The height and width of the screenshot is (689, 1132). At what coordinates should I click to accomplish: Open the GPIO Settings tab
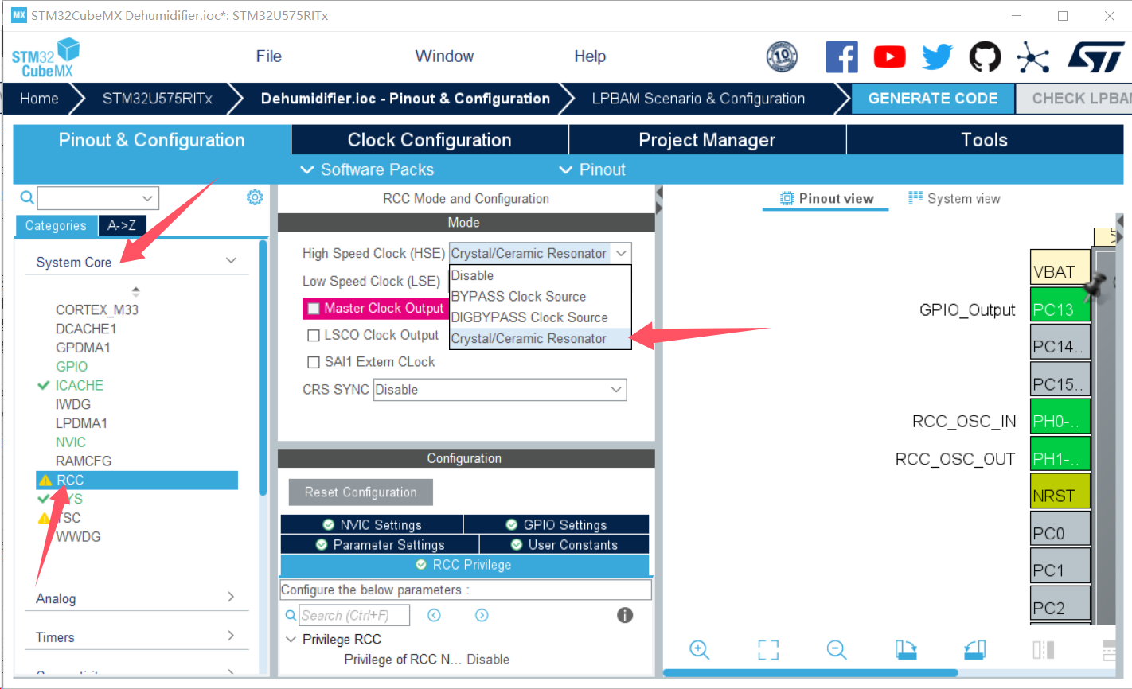(556, 525)
